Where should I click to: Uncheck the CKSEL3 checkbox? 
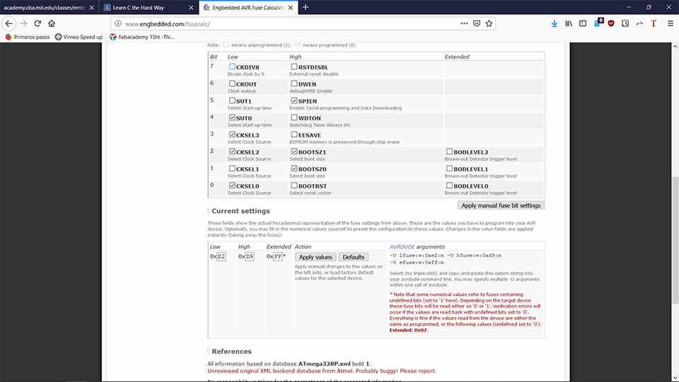232,134
